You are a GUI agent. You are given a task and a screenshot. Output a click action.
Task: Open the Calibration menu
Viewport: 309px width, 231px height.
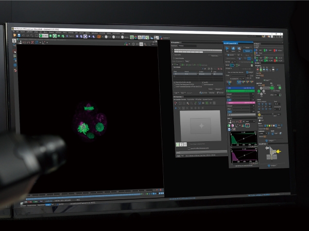click(29, 32)
